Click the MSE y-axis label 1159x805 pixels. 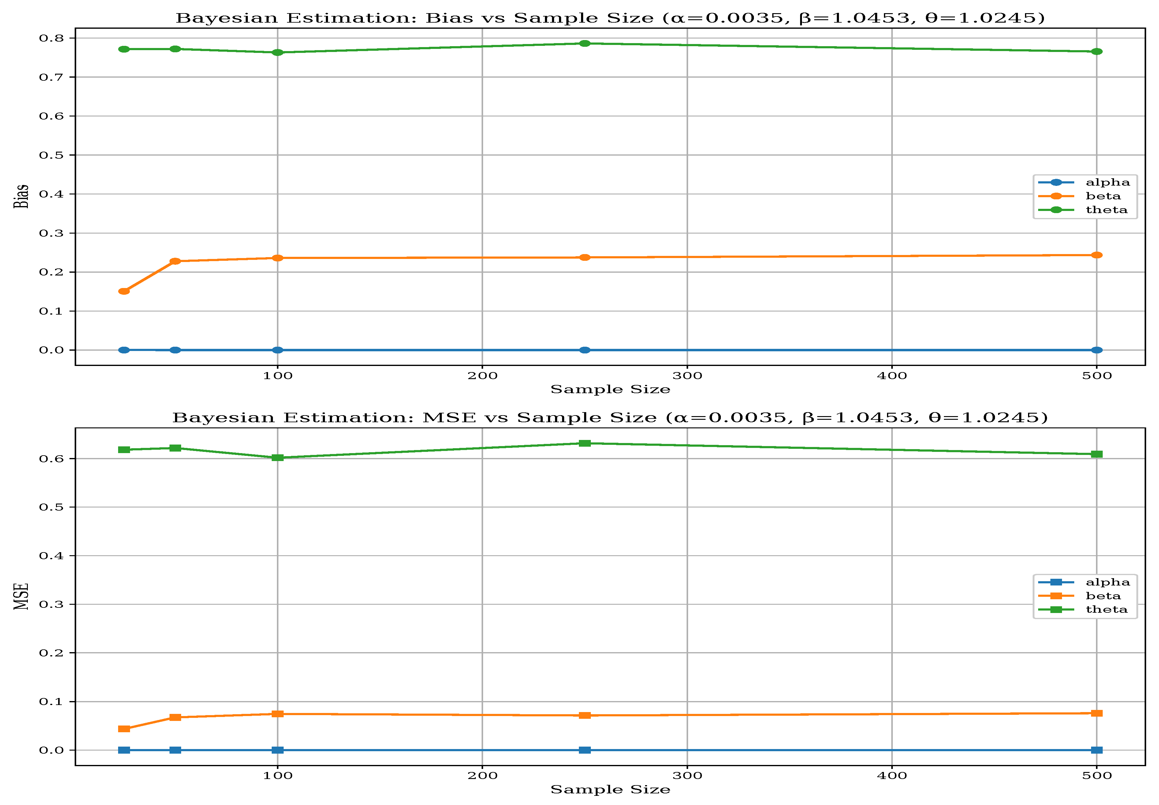[x=21, y=596]
